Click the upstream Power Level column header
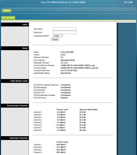Screen dimensions: 137x155 [62, 142]
